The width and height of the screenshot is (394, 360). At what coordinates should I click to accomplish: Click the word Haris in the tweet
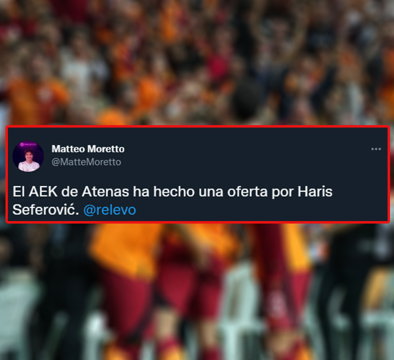coord(315,192)
